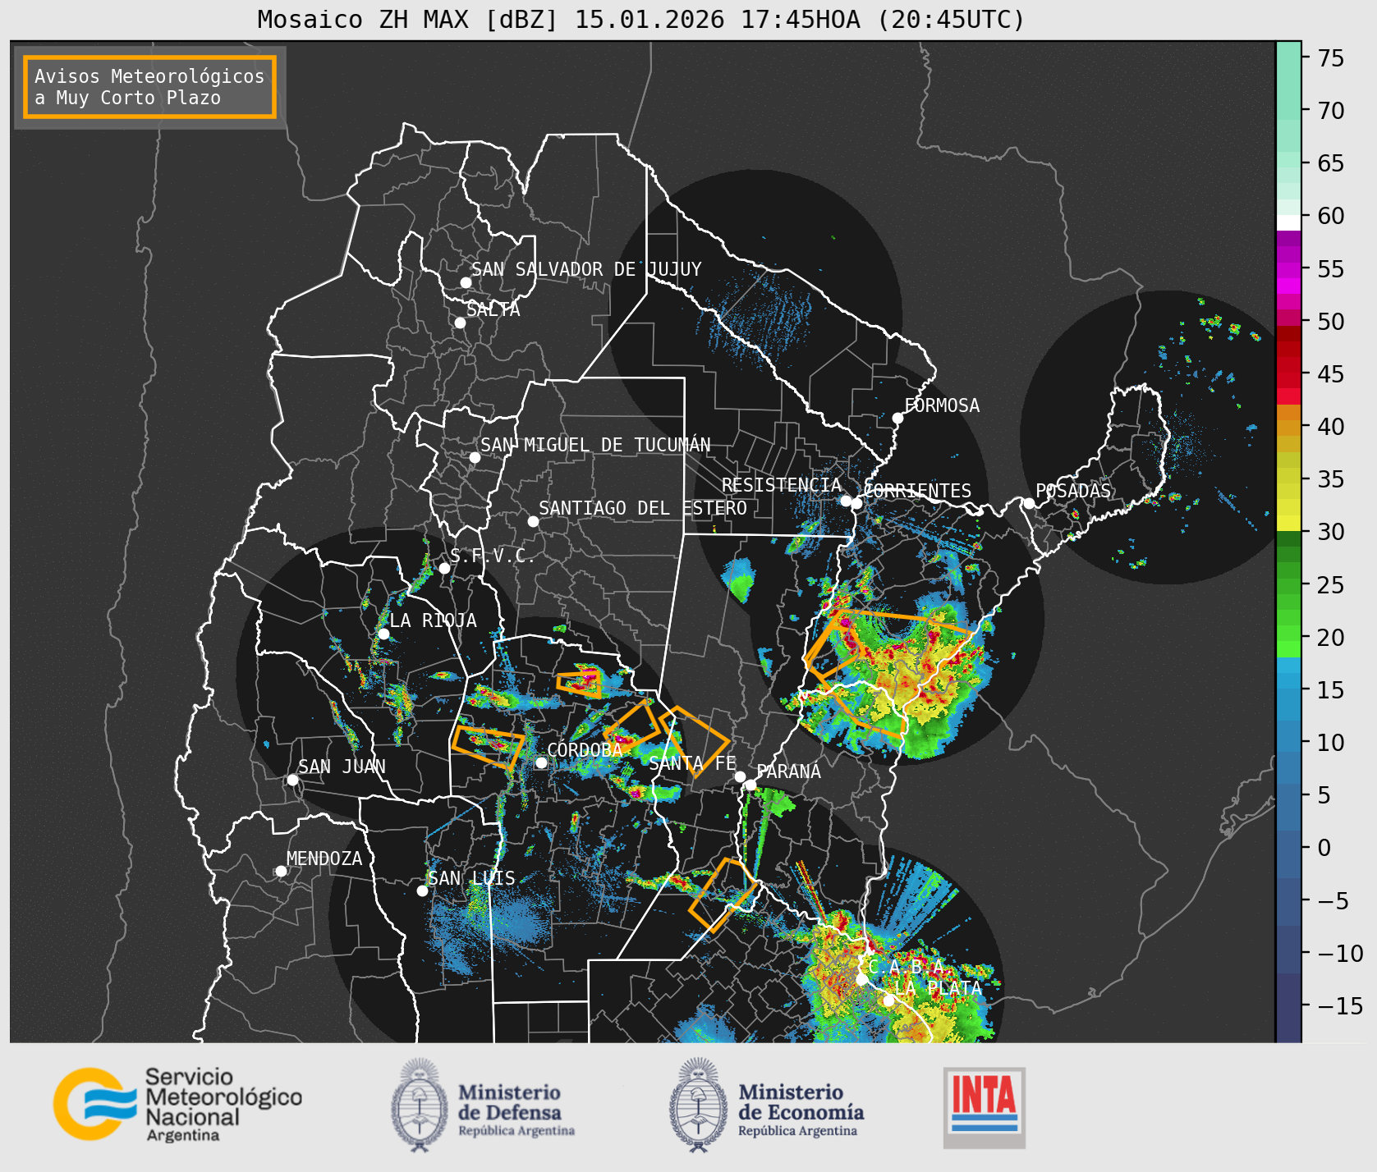Click the Ministerio de Defensa logo
Screen dimensions: 1377x1172
click(483, 1105)
